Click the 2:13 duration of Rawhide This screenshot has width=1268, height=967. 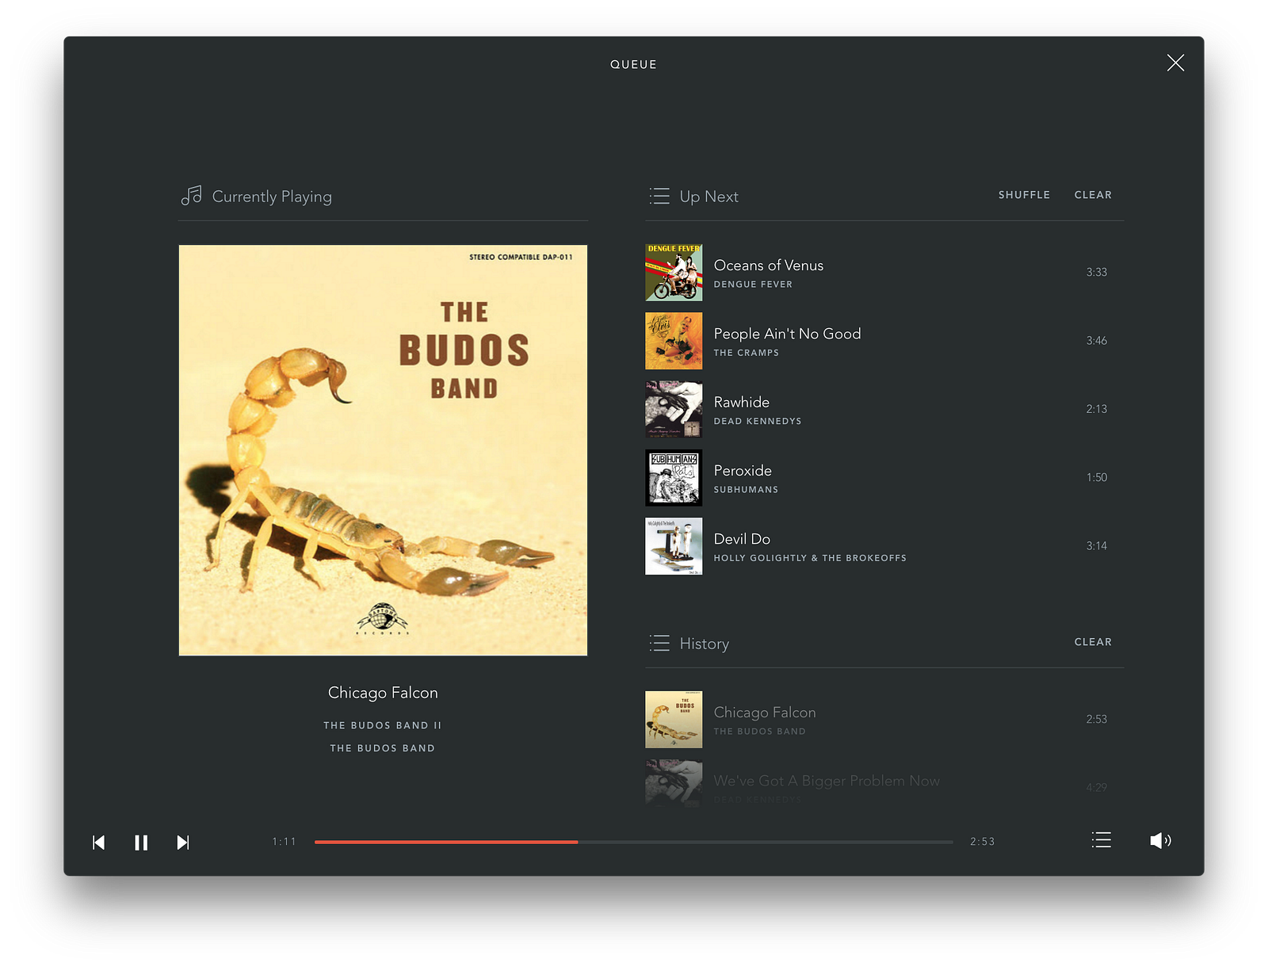[1097, 409]
